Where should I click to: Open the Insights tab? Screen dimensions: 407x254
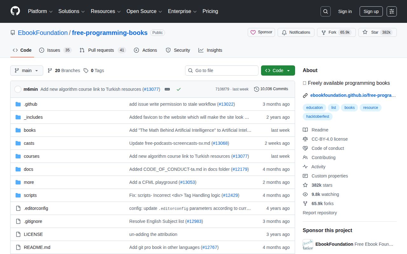(x=214, y=50)
